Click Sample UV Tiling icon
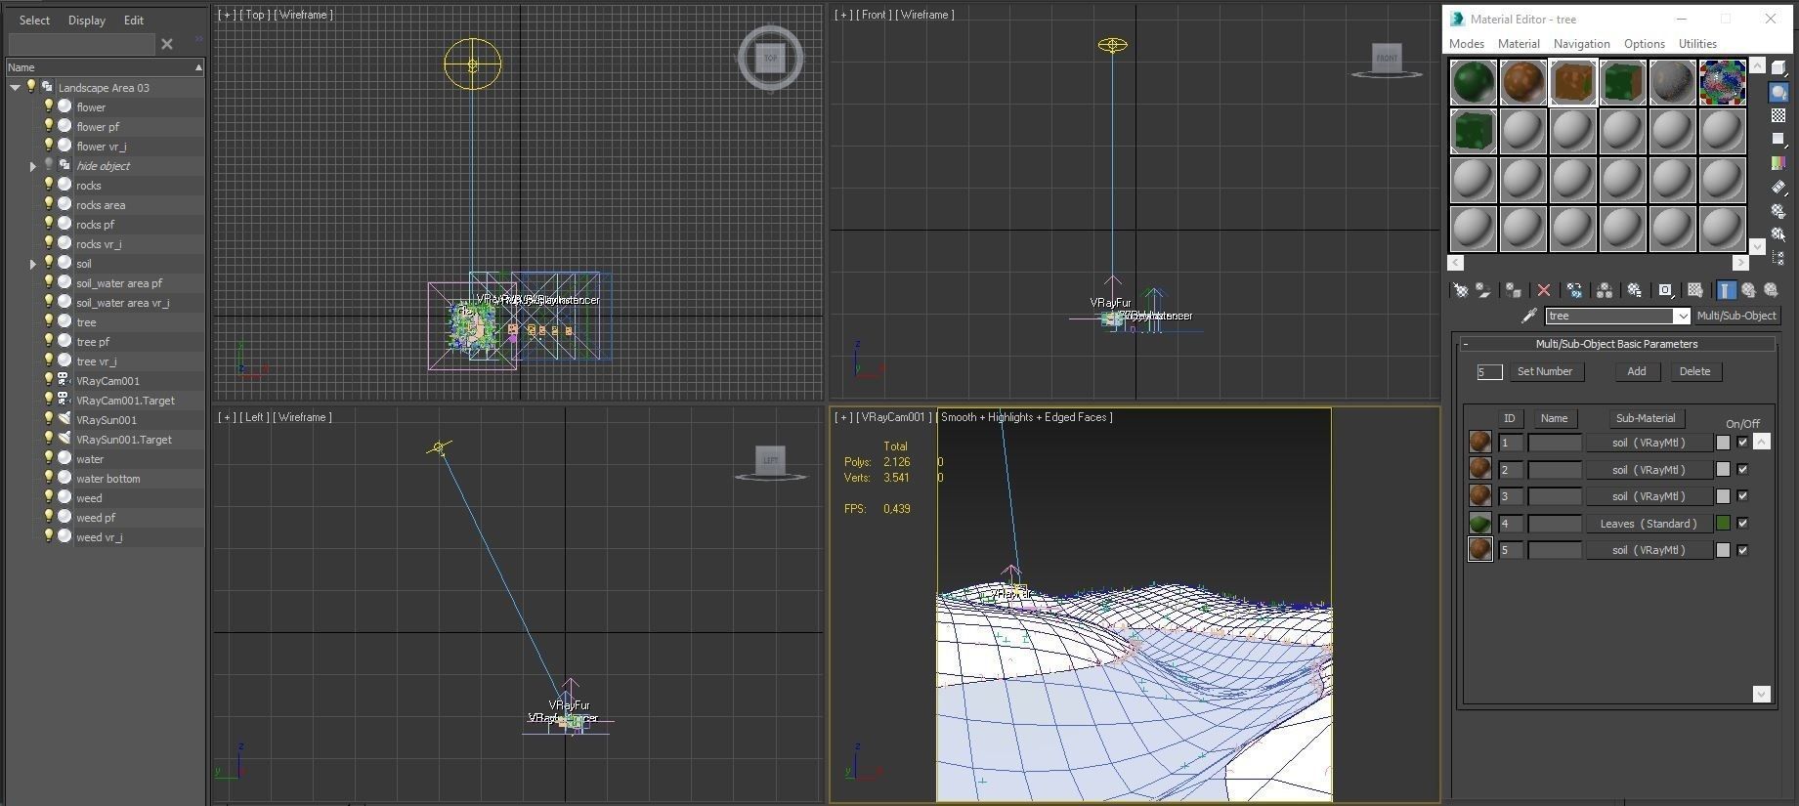The image size is (1799, 806). coord(1778,139)
